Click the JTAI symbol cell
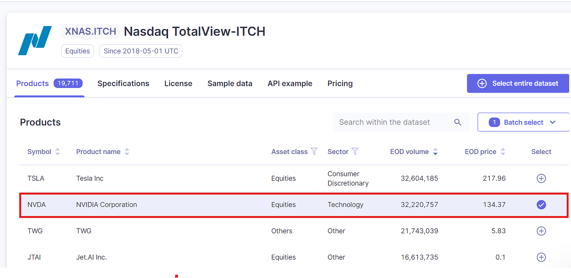The image size is (571, 278). click(34, 257)
